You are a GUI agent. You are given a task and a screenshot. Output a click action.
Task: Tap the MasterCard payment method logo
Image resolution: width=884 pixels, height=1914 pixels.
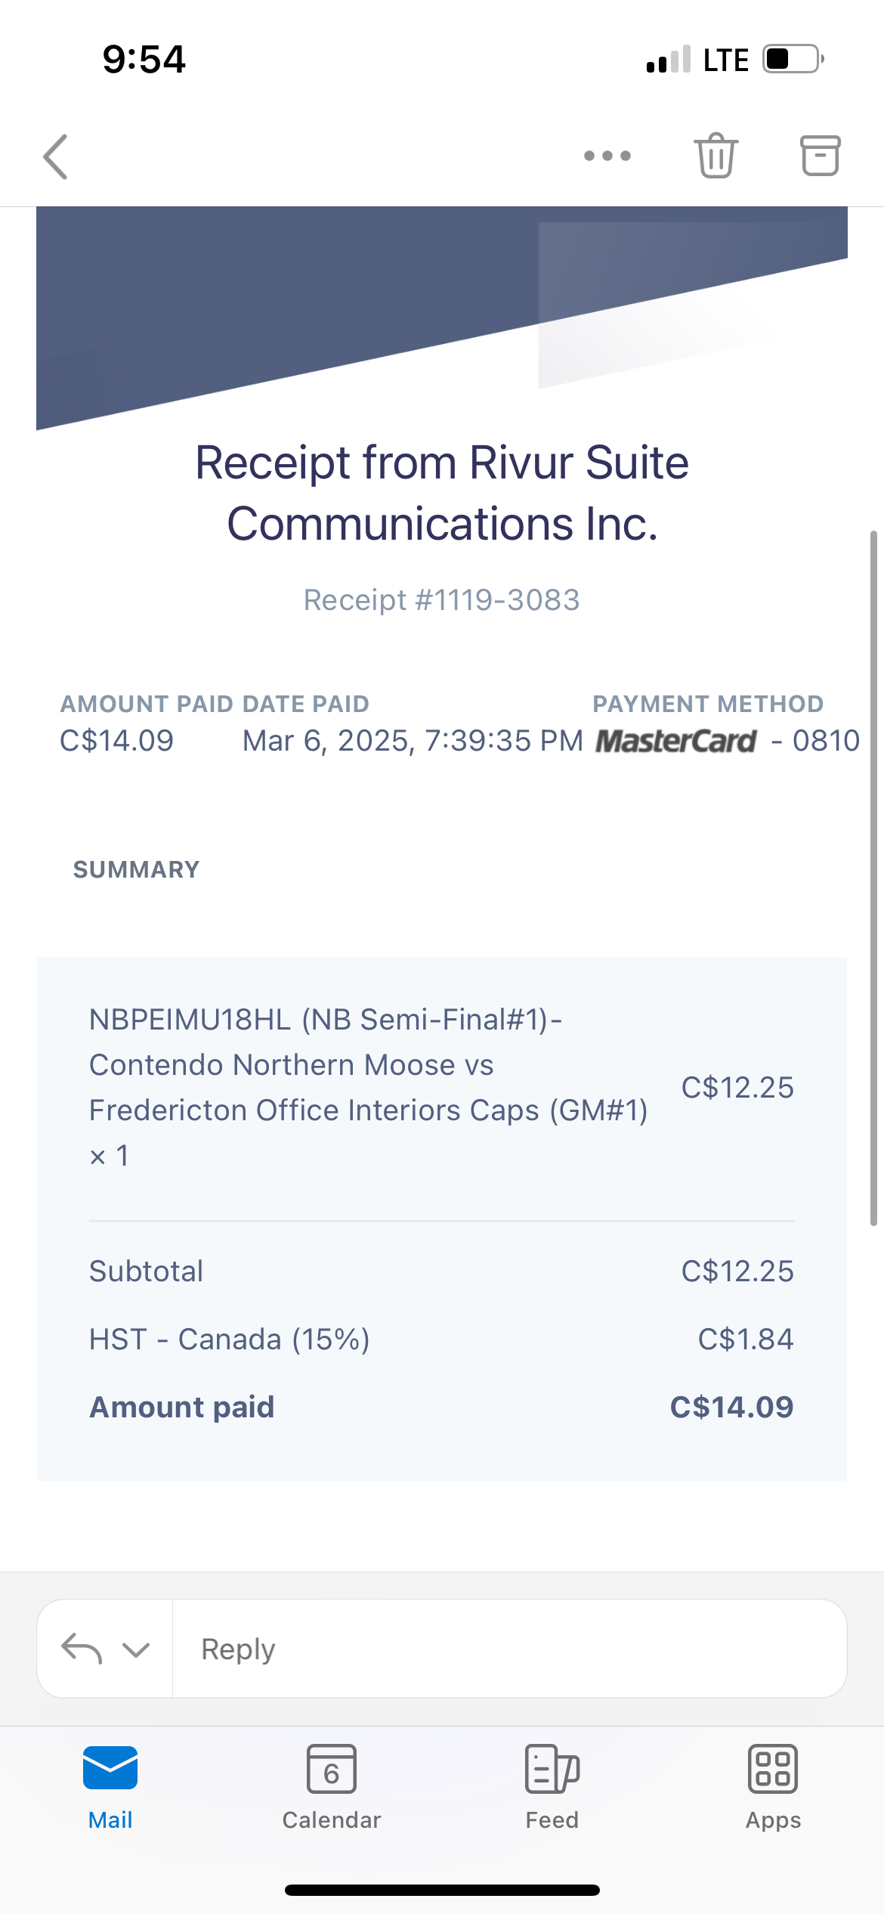tap(675, 741)
